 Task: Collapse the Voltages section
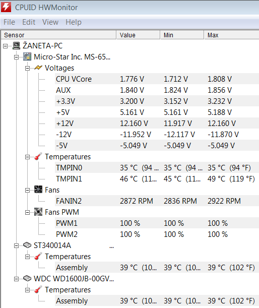[28, 68]
